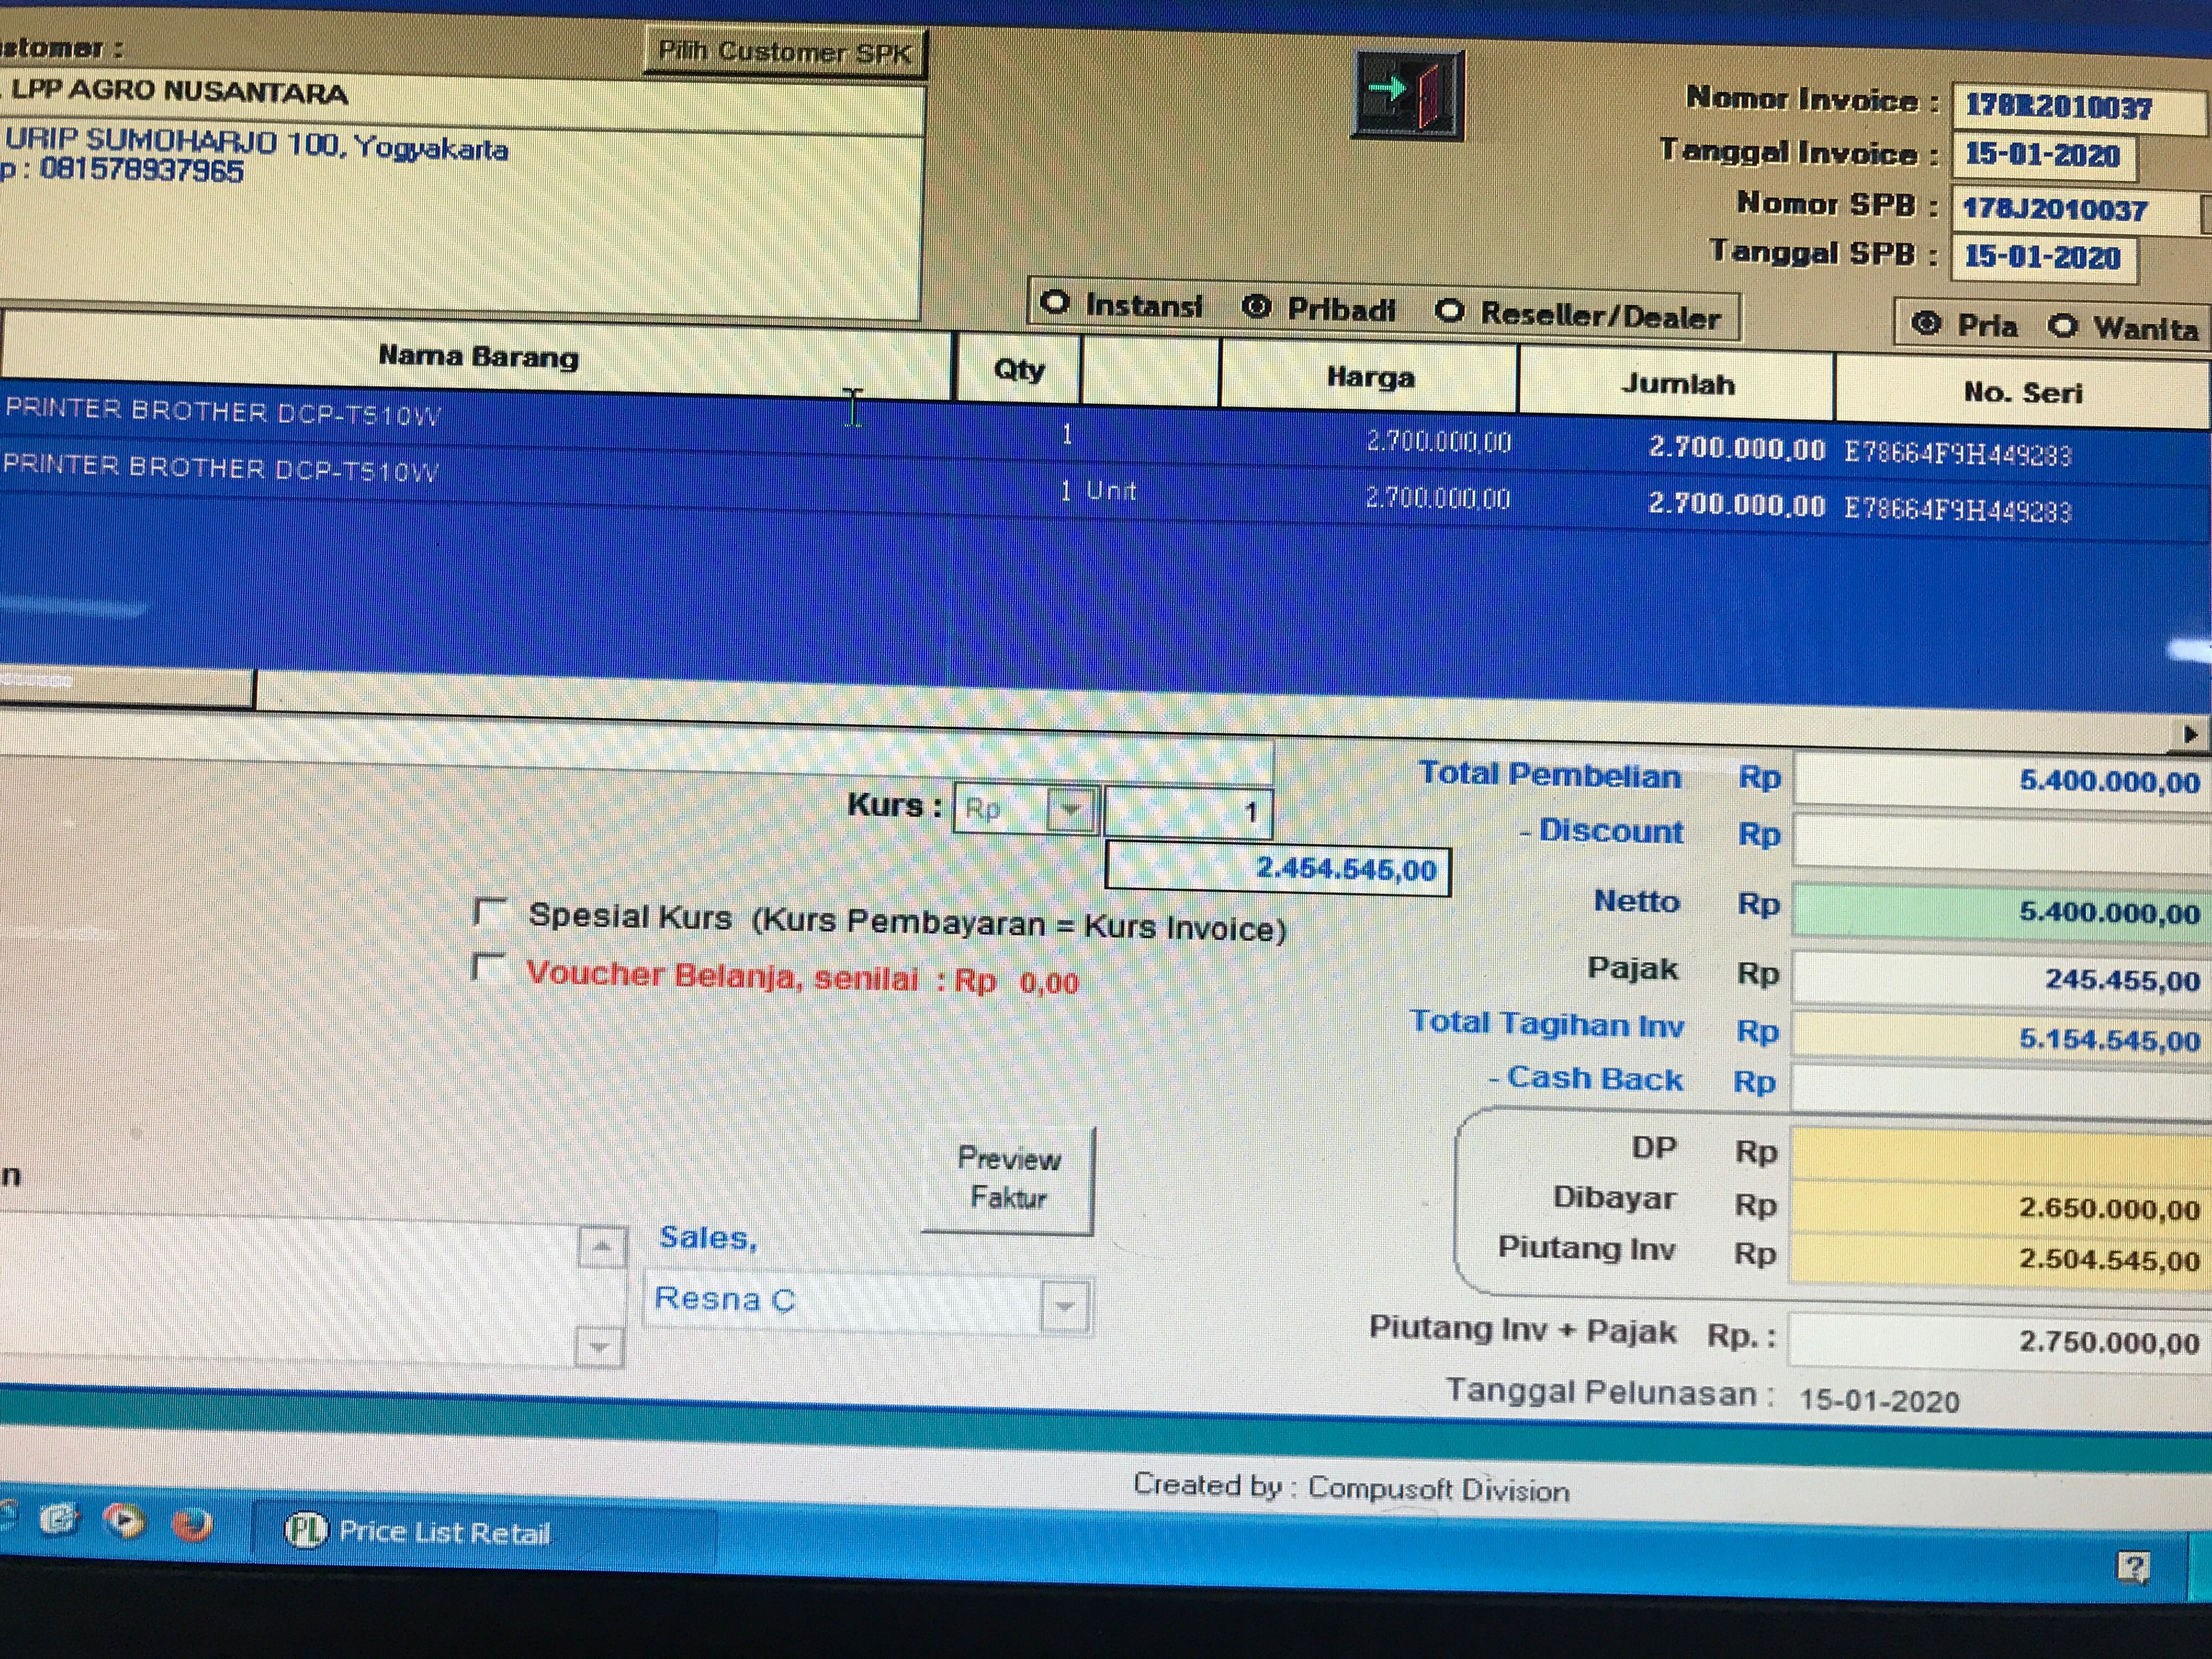Viewport: 2212px width, 1659px height.
Task: Tick the Voucher Belanja checkbox
Action: (488, 968)
